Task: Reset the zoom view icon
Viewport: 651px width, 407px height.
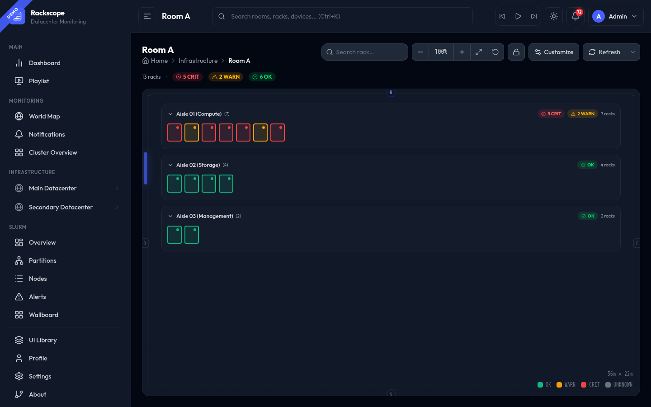Action: click(495, 52)
